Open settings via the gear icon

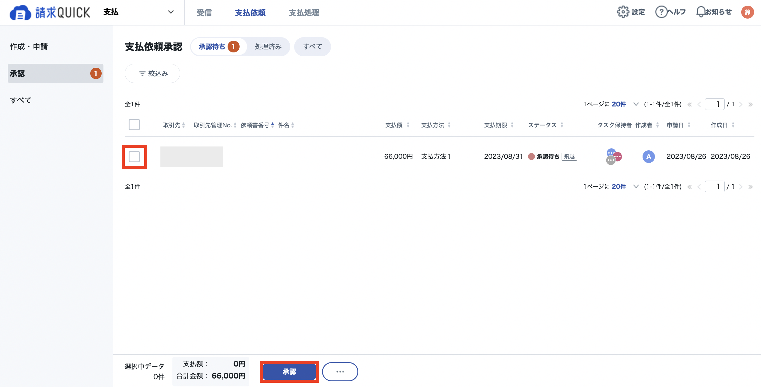tap(623, 12)
